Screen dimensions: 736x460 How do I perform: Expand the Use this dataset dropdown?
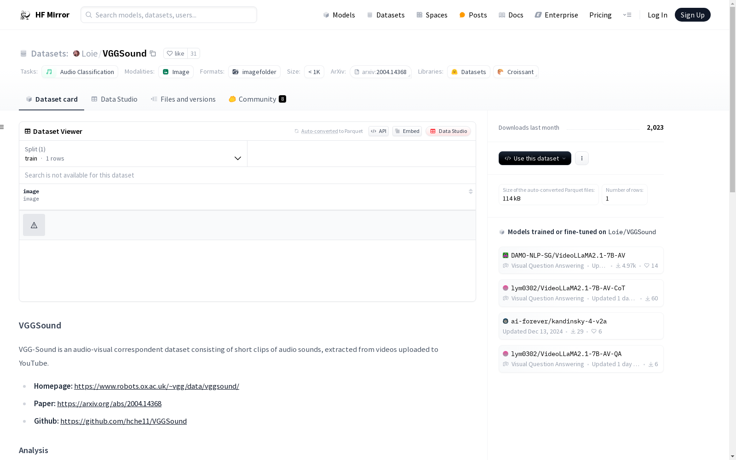pyautogui.click(x=535, y=158)
